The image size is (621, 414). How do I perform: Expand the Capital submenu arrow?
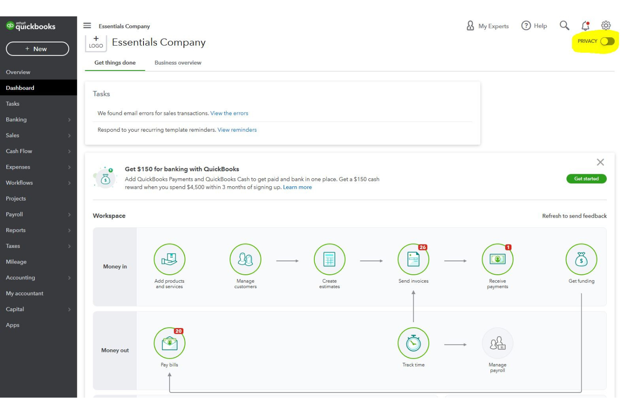69,310
